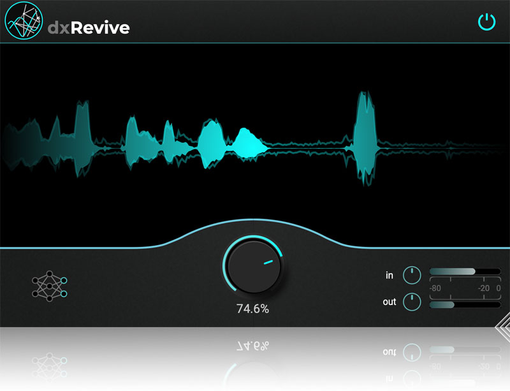This screenshot has height=391, width=510.
Task: Click the -80 mark on meter scale
Action: tap(436, 288)
